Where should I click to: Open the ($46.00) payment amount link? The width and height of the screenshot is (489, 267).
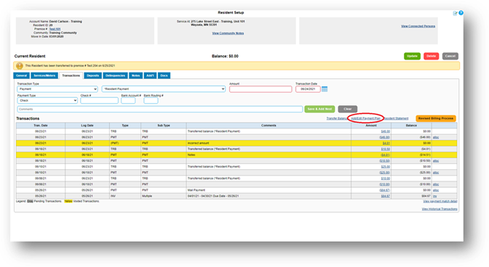384,137
